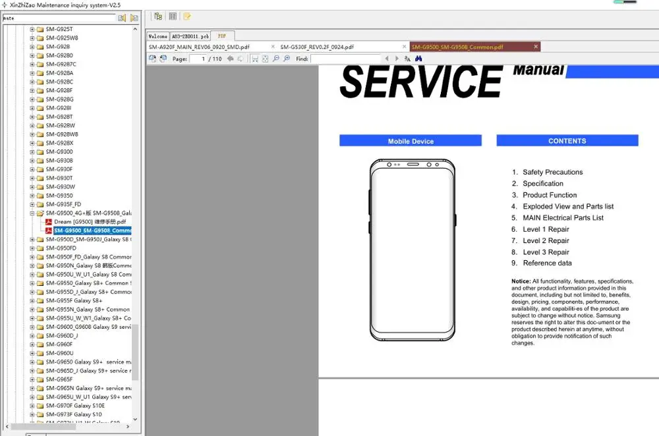Image resolution: width=659 pixels, height=436 pixels.
Task: Select the PDF tab
Action: pyautogui.click(x=222, y=36)
